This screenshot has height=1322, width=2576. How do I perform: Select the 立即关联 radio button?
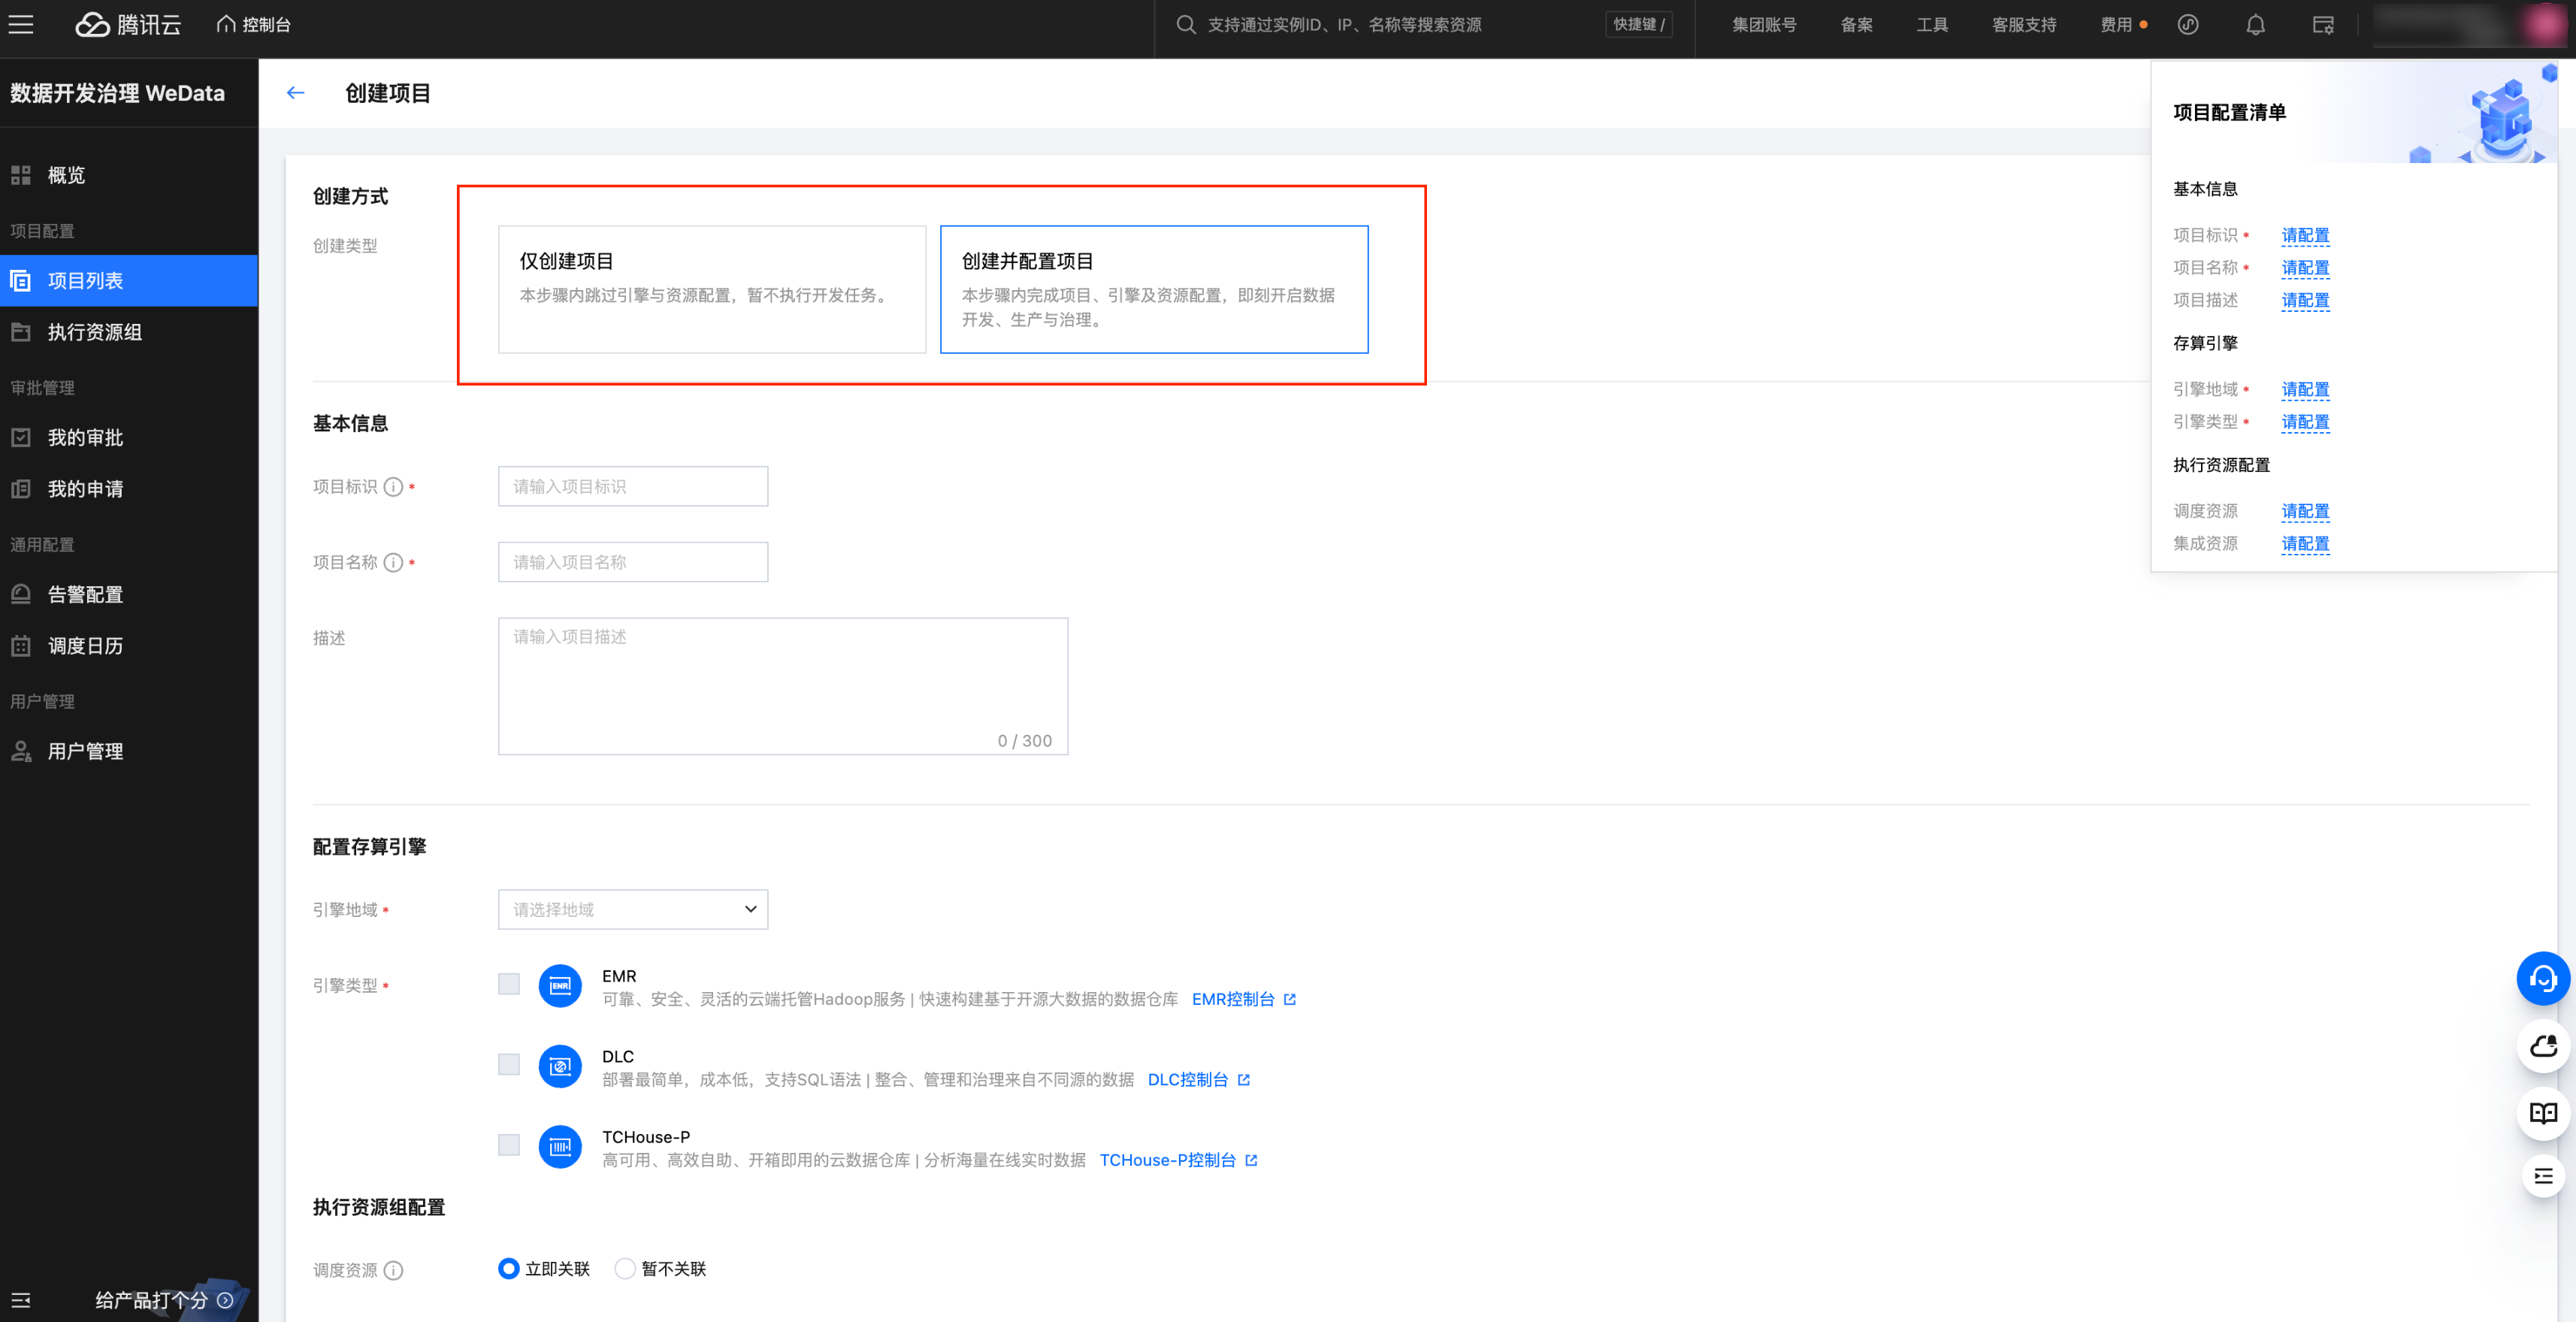point(508,1269)
